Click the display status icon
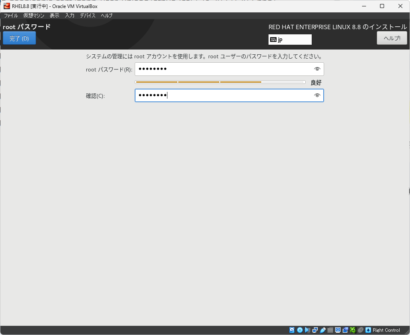 (x=338, y=330)
